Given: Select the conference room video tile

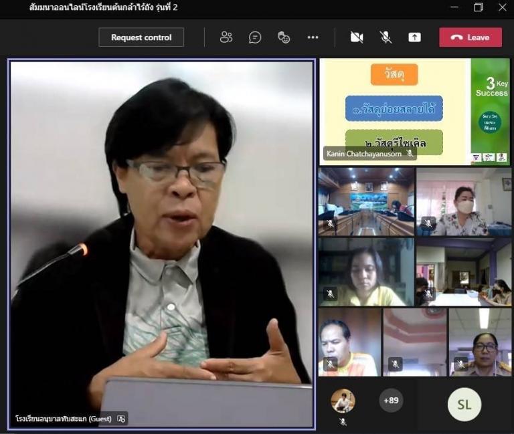Looking at the screenshot, I should pyautogui.click(x=365, y=201).
